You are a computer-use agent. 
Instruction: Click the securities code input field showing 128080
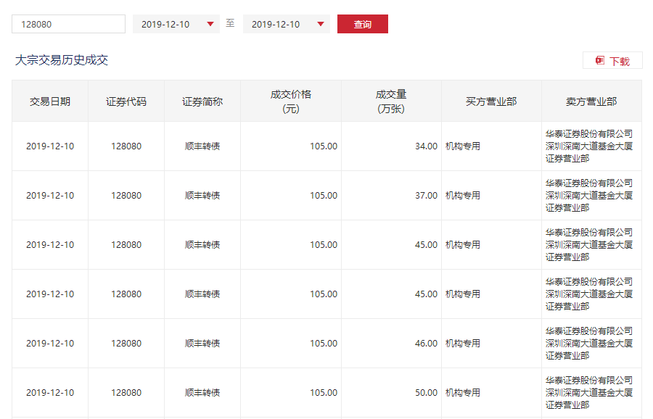(x=68, y=24)
